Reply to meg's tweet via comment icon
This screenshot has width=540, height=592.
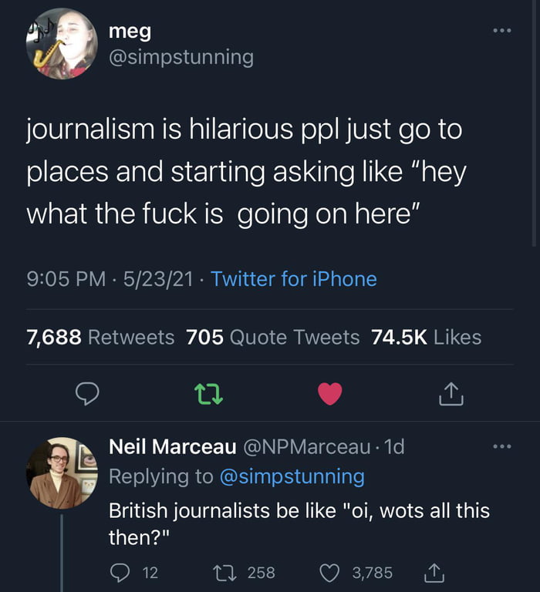(87, 395)
